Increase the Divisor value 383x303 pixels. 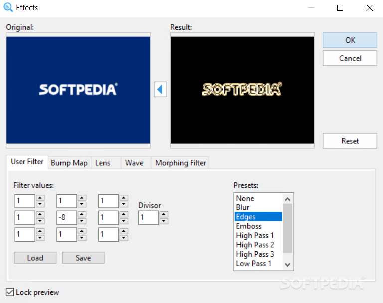click(164, 214)
